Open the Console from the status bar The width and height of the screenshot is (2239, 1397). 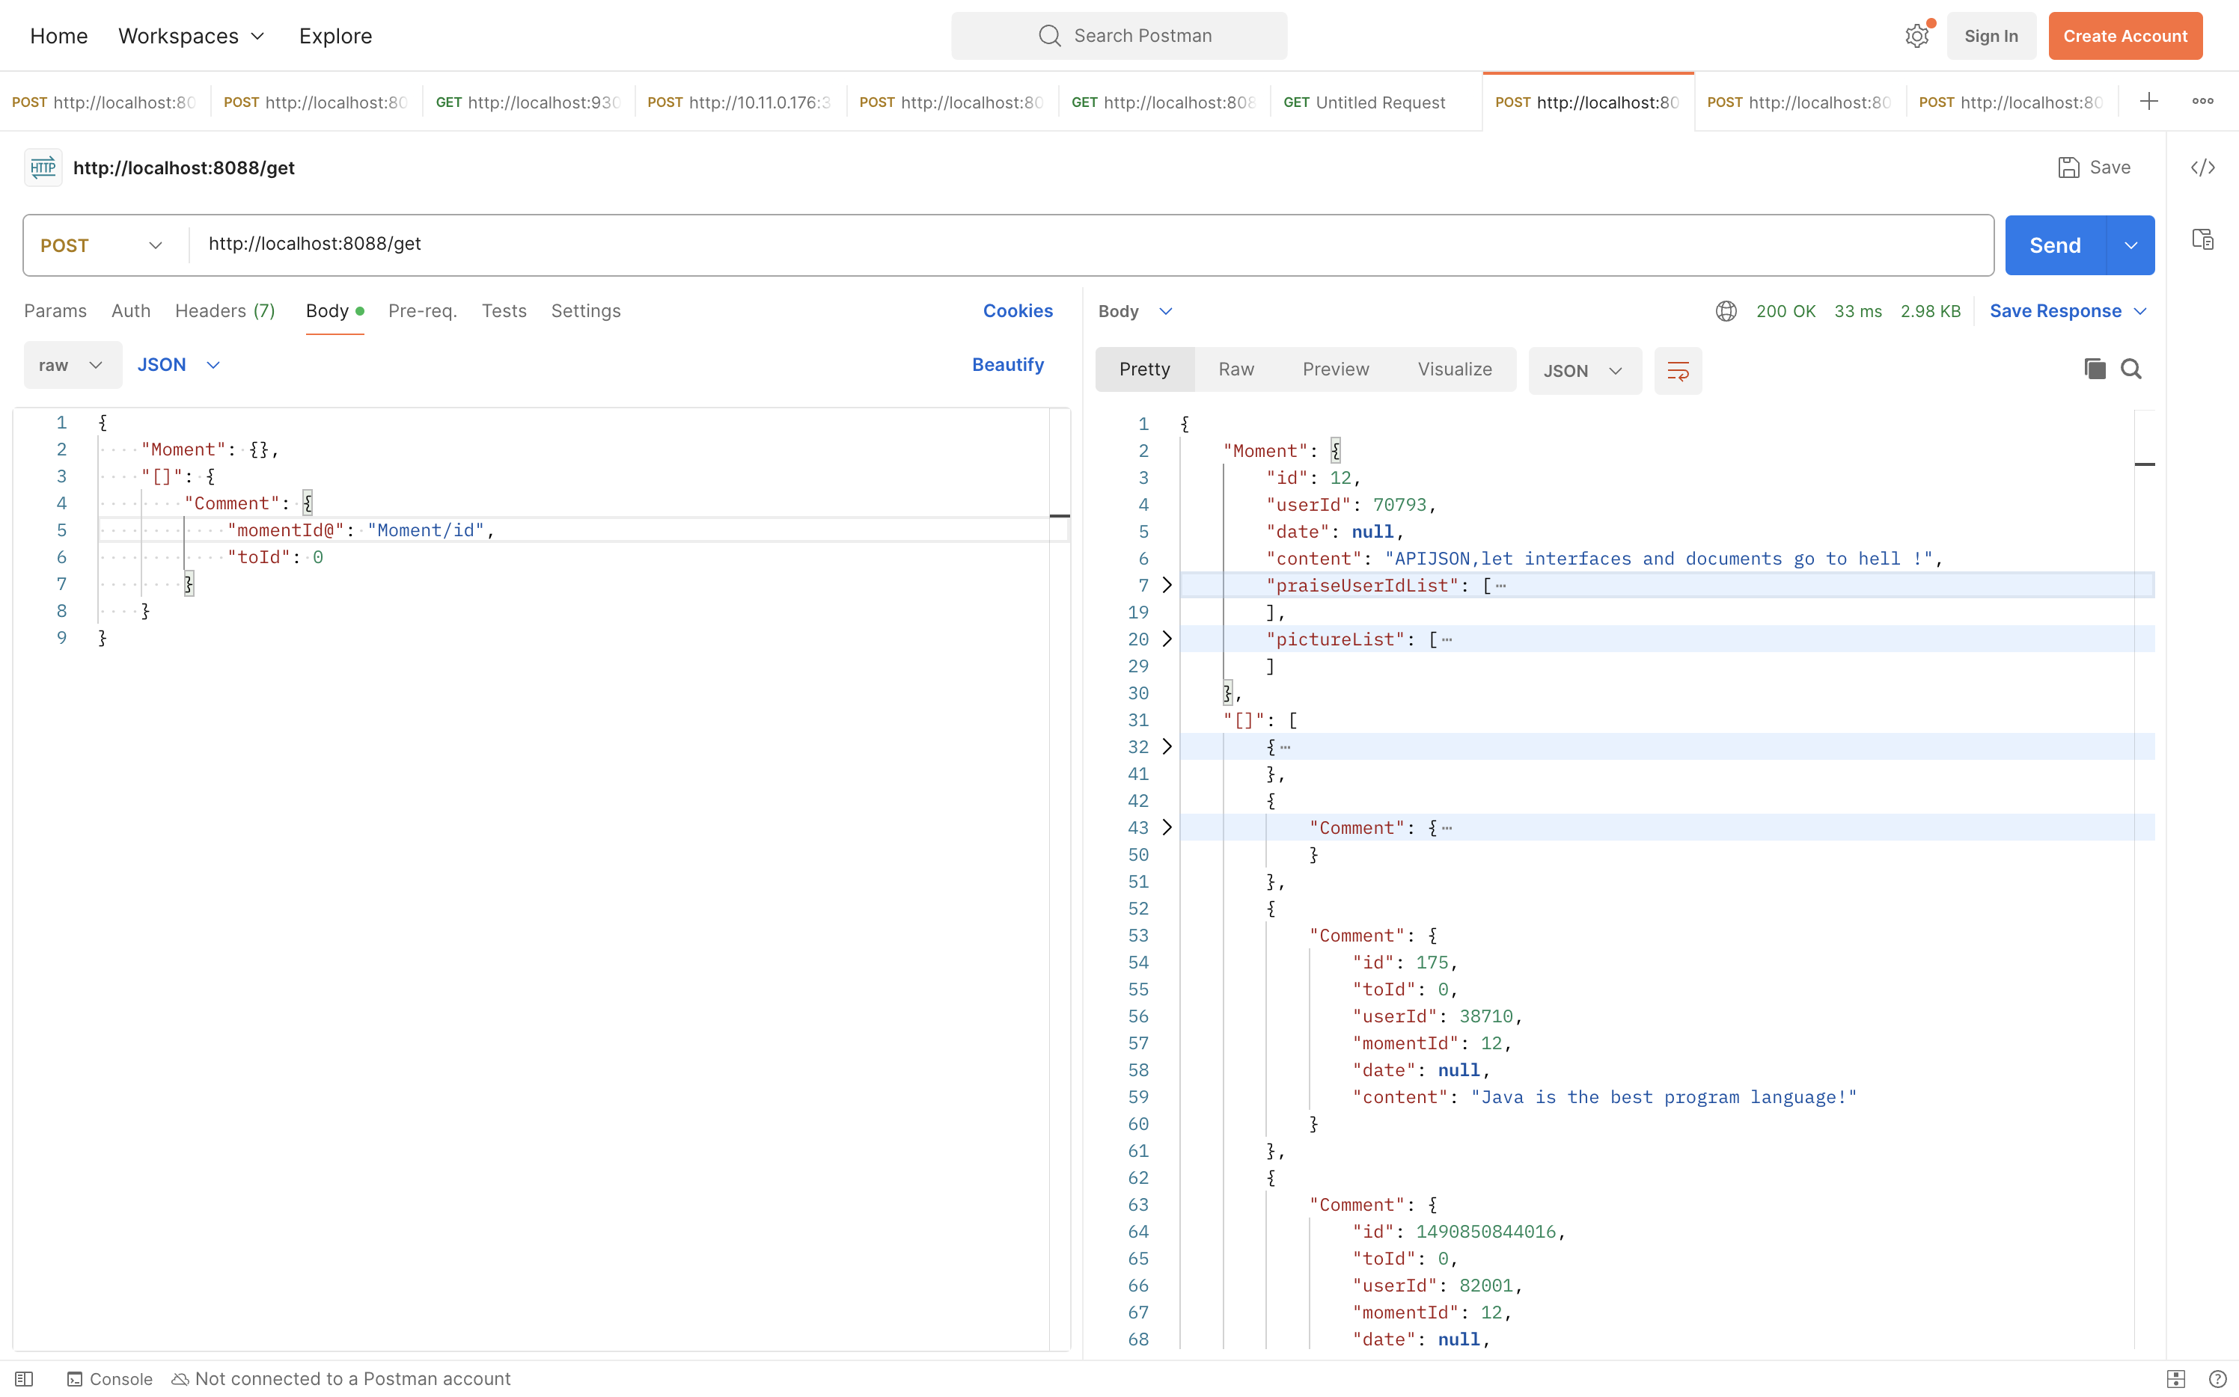[x=110, y=1378]
